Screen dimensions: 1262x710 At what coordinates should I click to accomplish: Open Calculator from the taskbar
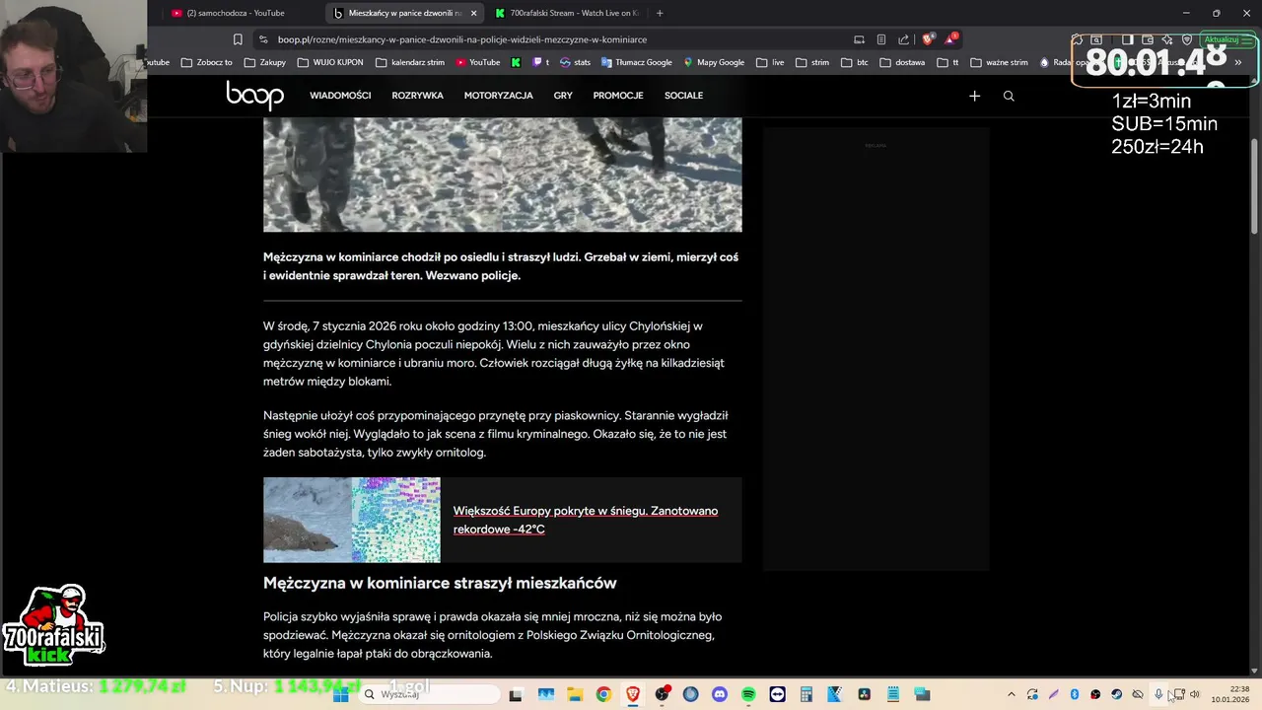point(806,694)
